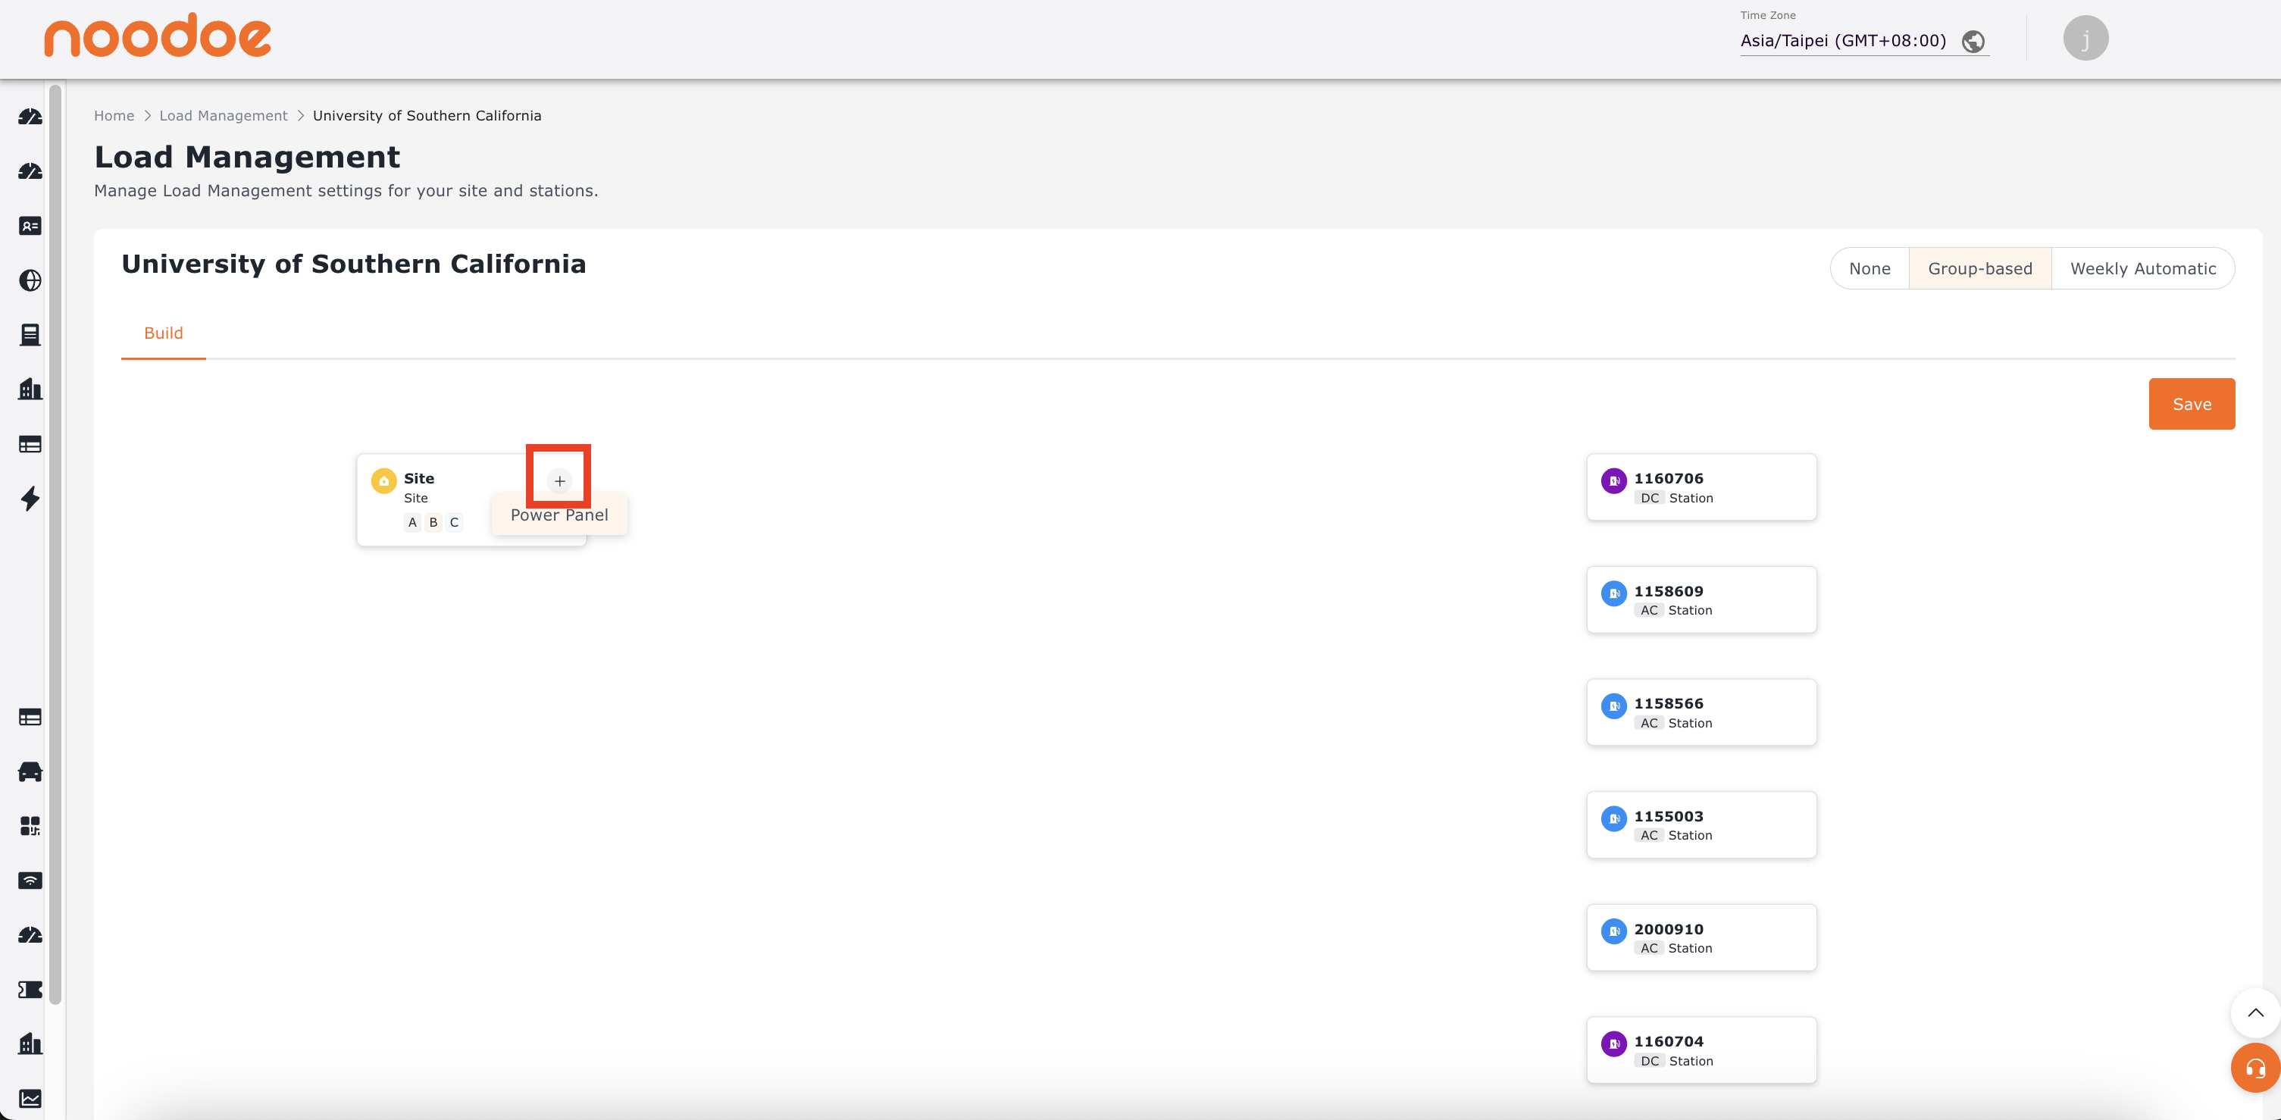This screenshot has width=2281, height=1120.
Task: Click the AC tag on station 2000910
Action: point(1649,948)
